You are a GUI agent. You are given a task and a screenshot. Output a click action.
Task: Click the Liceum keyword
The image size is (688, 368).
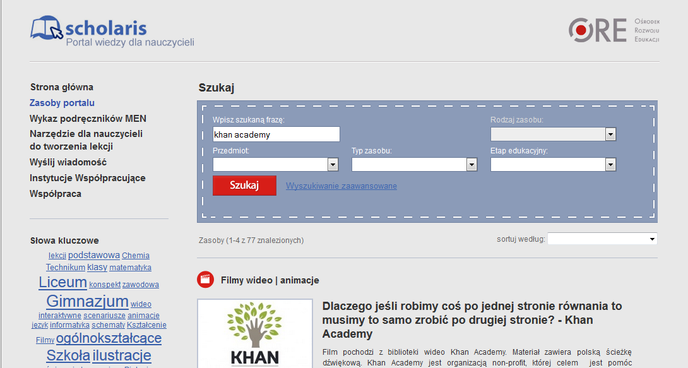[x=62, y=282]
